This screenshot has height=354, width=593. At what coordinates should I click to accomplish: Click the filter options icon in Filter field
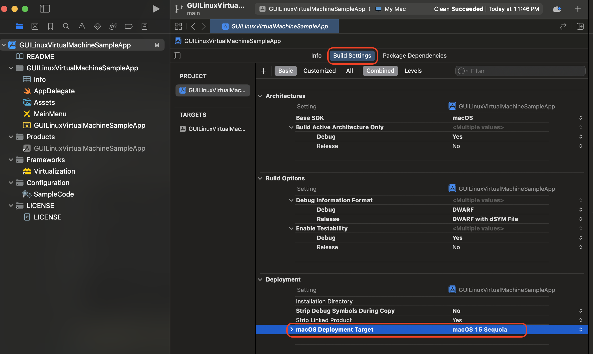[463, 71]
